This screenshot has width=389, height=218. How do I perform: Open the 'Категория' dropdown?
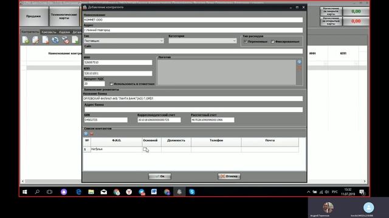202,41
